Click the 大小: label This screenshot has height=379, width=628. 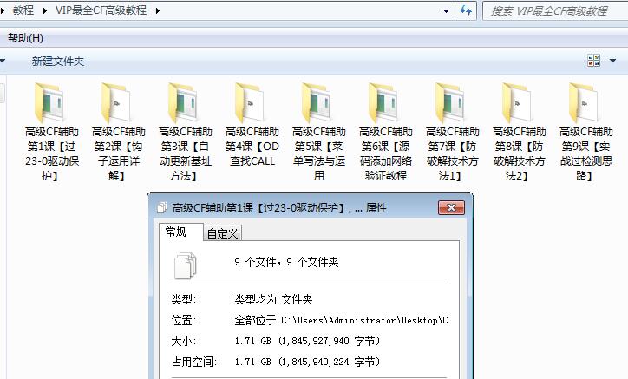click(x=183, y=341)
